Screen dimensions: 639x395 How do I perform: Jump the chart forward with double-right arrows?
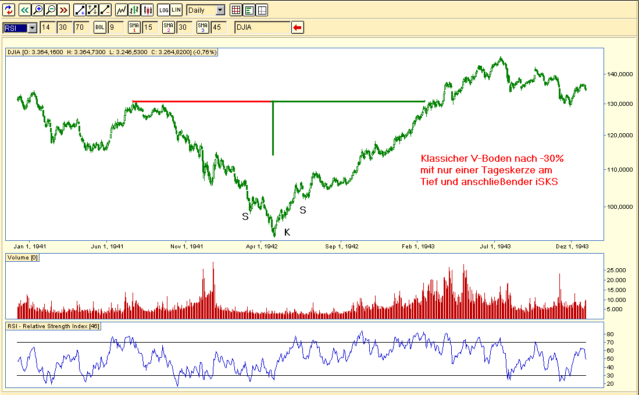click(63, 10)
